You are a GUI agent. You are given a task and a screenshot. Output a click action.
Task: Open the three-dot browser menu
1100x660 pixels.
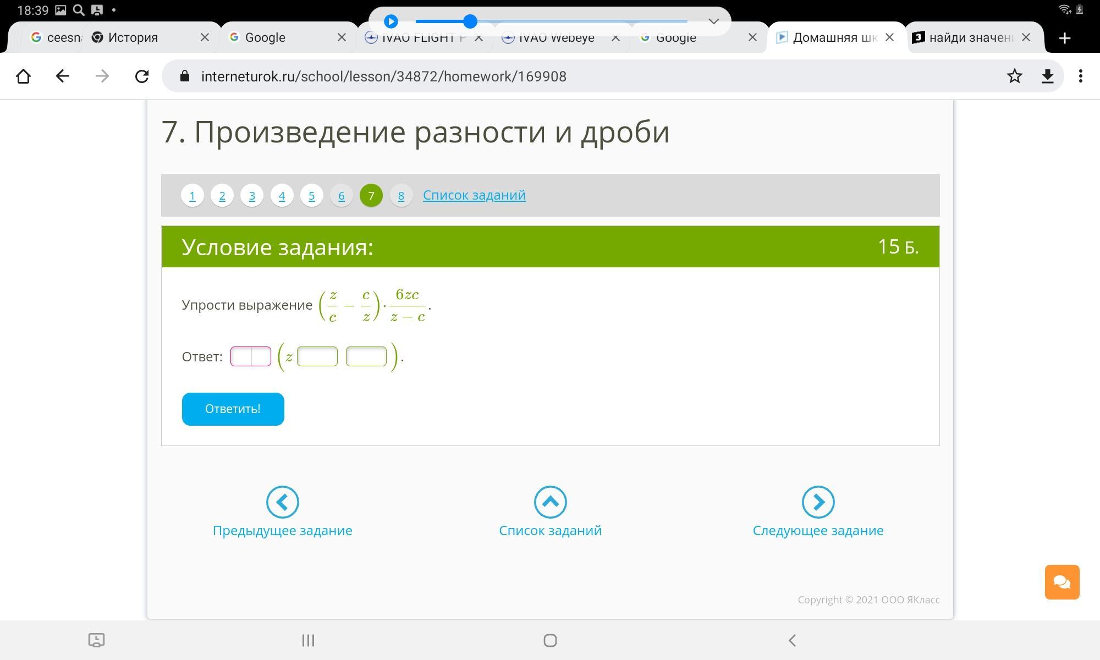point(1080,76)
